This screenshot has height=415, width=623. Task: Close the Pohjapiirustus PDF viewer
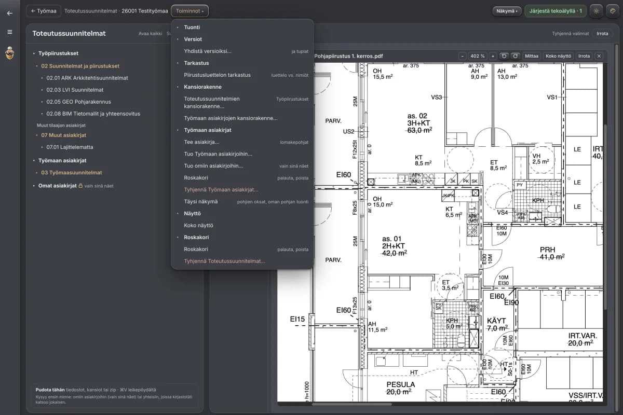599,56
